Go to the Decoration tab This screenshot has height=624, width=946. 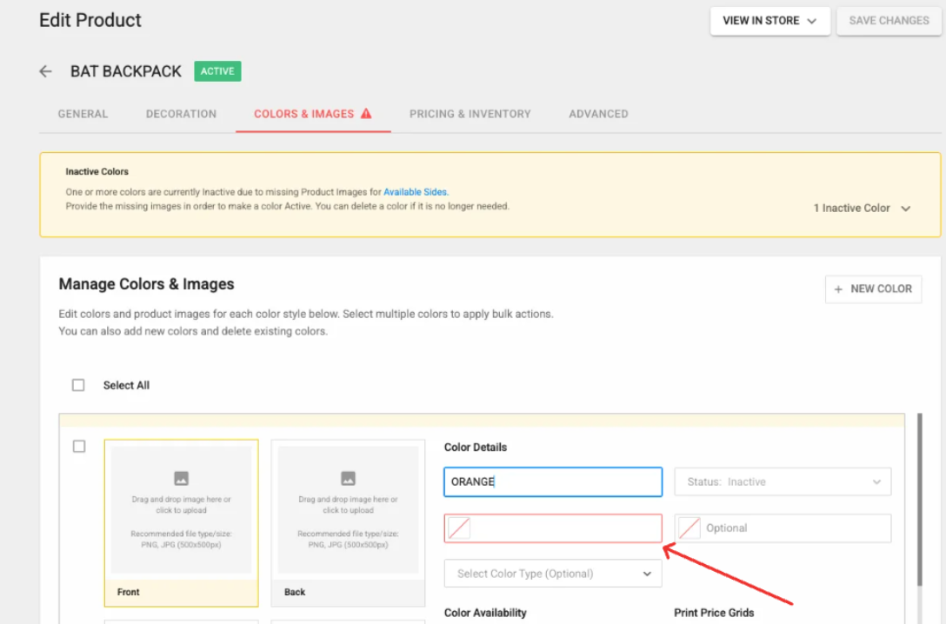point(181,114)
